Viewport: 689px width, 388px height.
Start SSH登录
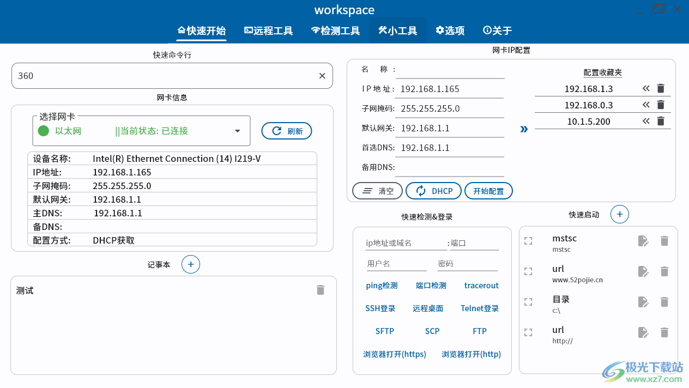pyautogui.click(x=380, y=308)
